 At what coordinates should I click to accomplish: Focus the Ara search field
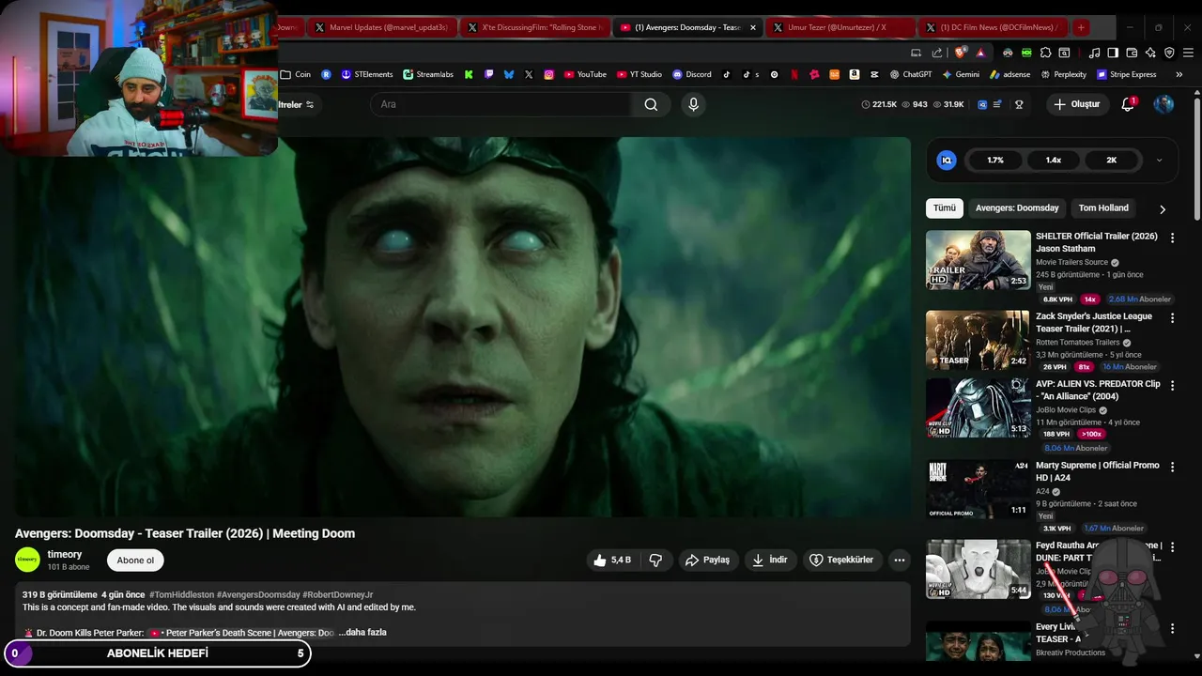pos(501,104)
